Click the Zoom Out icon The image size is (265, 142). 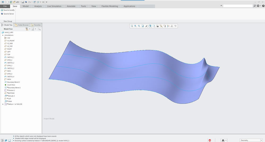pyautogui.click(x=139, y=26)
